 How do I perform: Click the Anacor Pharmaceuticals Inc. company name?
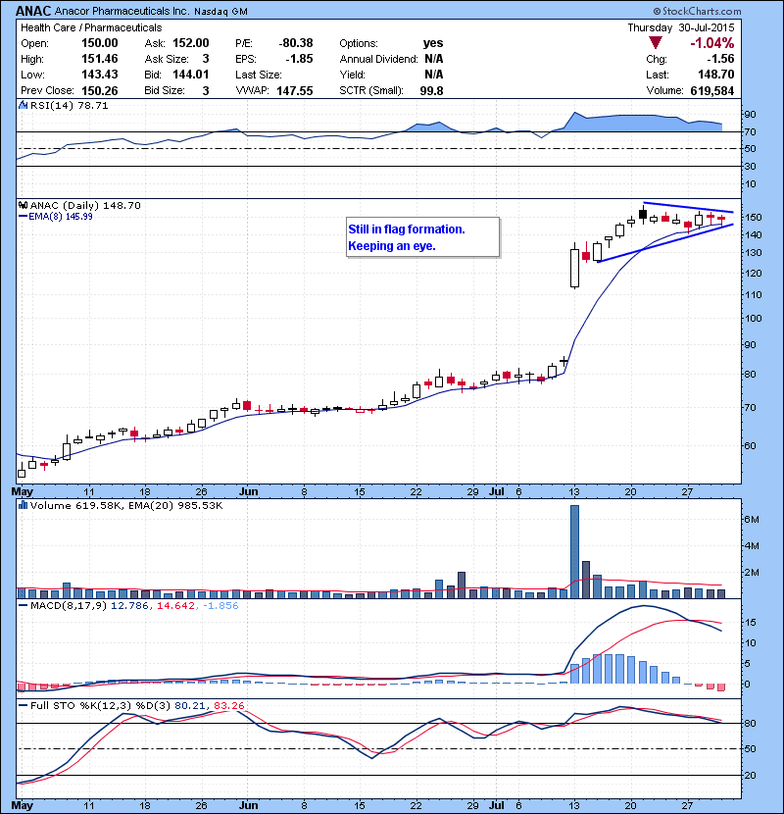[x=122, y=11]
